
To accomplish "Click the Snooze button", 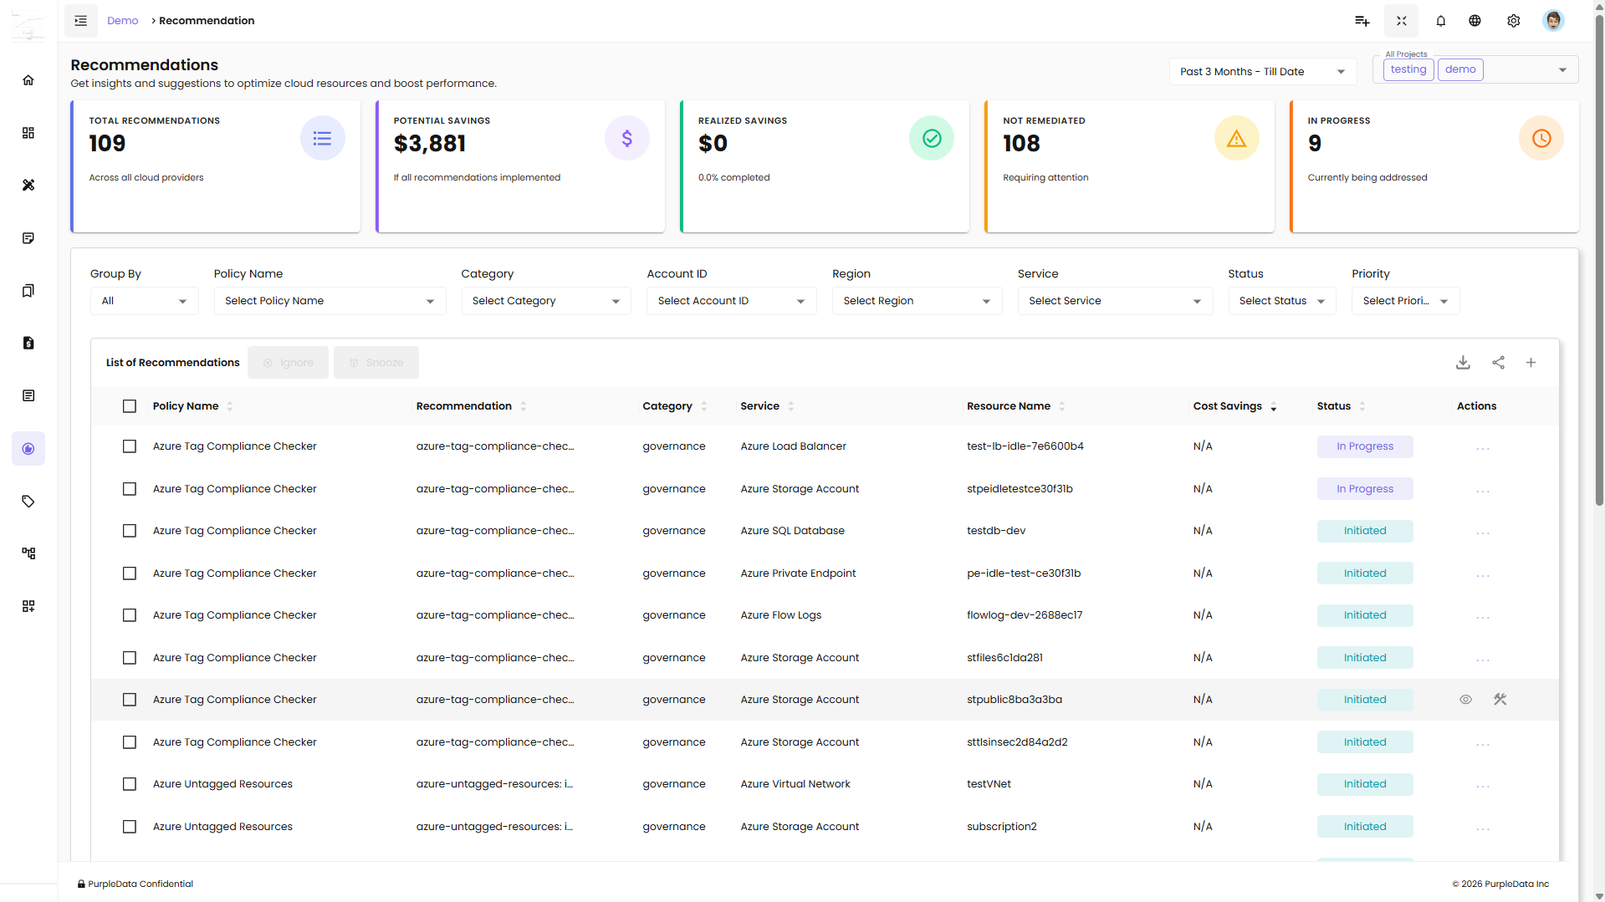I will coord(376,362).
